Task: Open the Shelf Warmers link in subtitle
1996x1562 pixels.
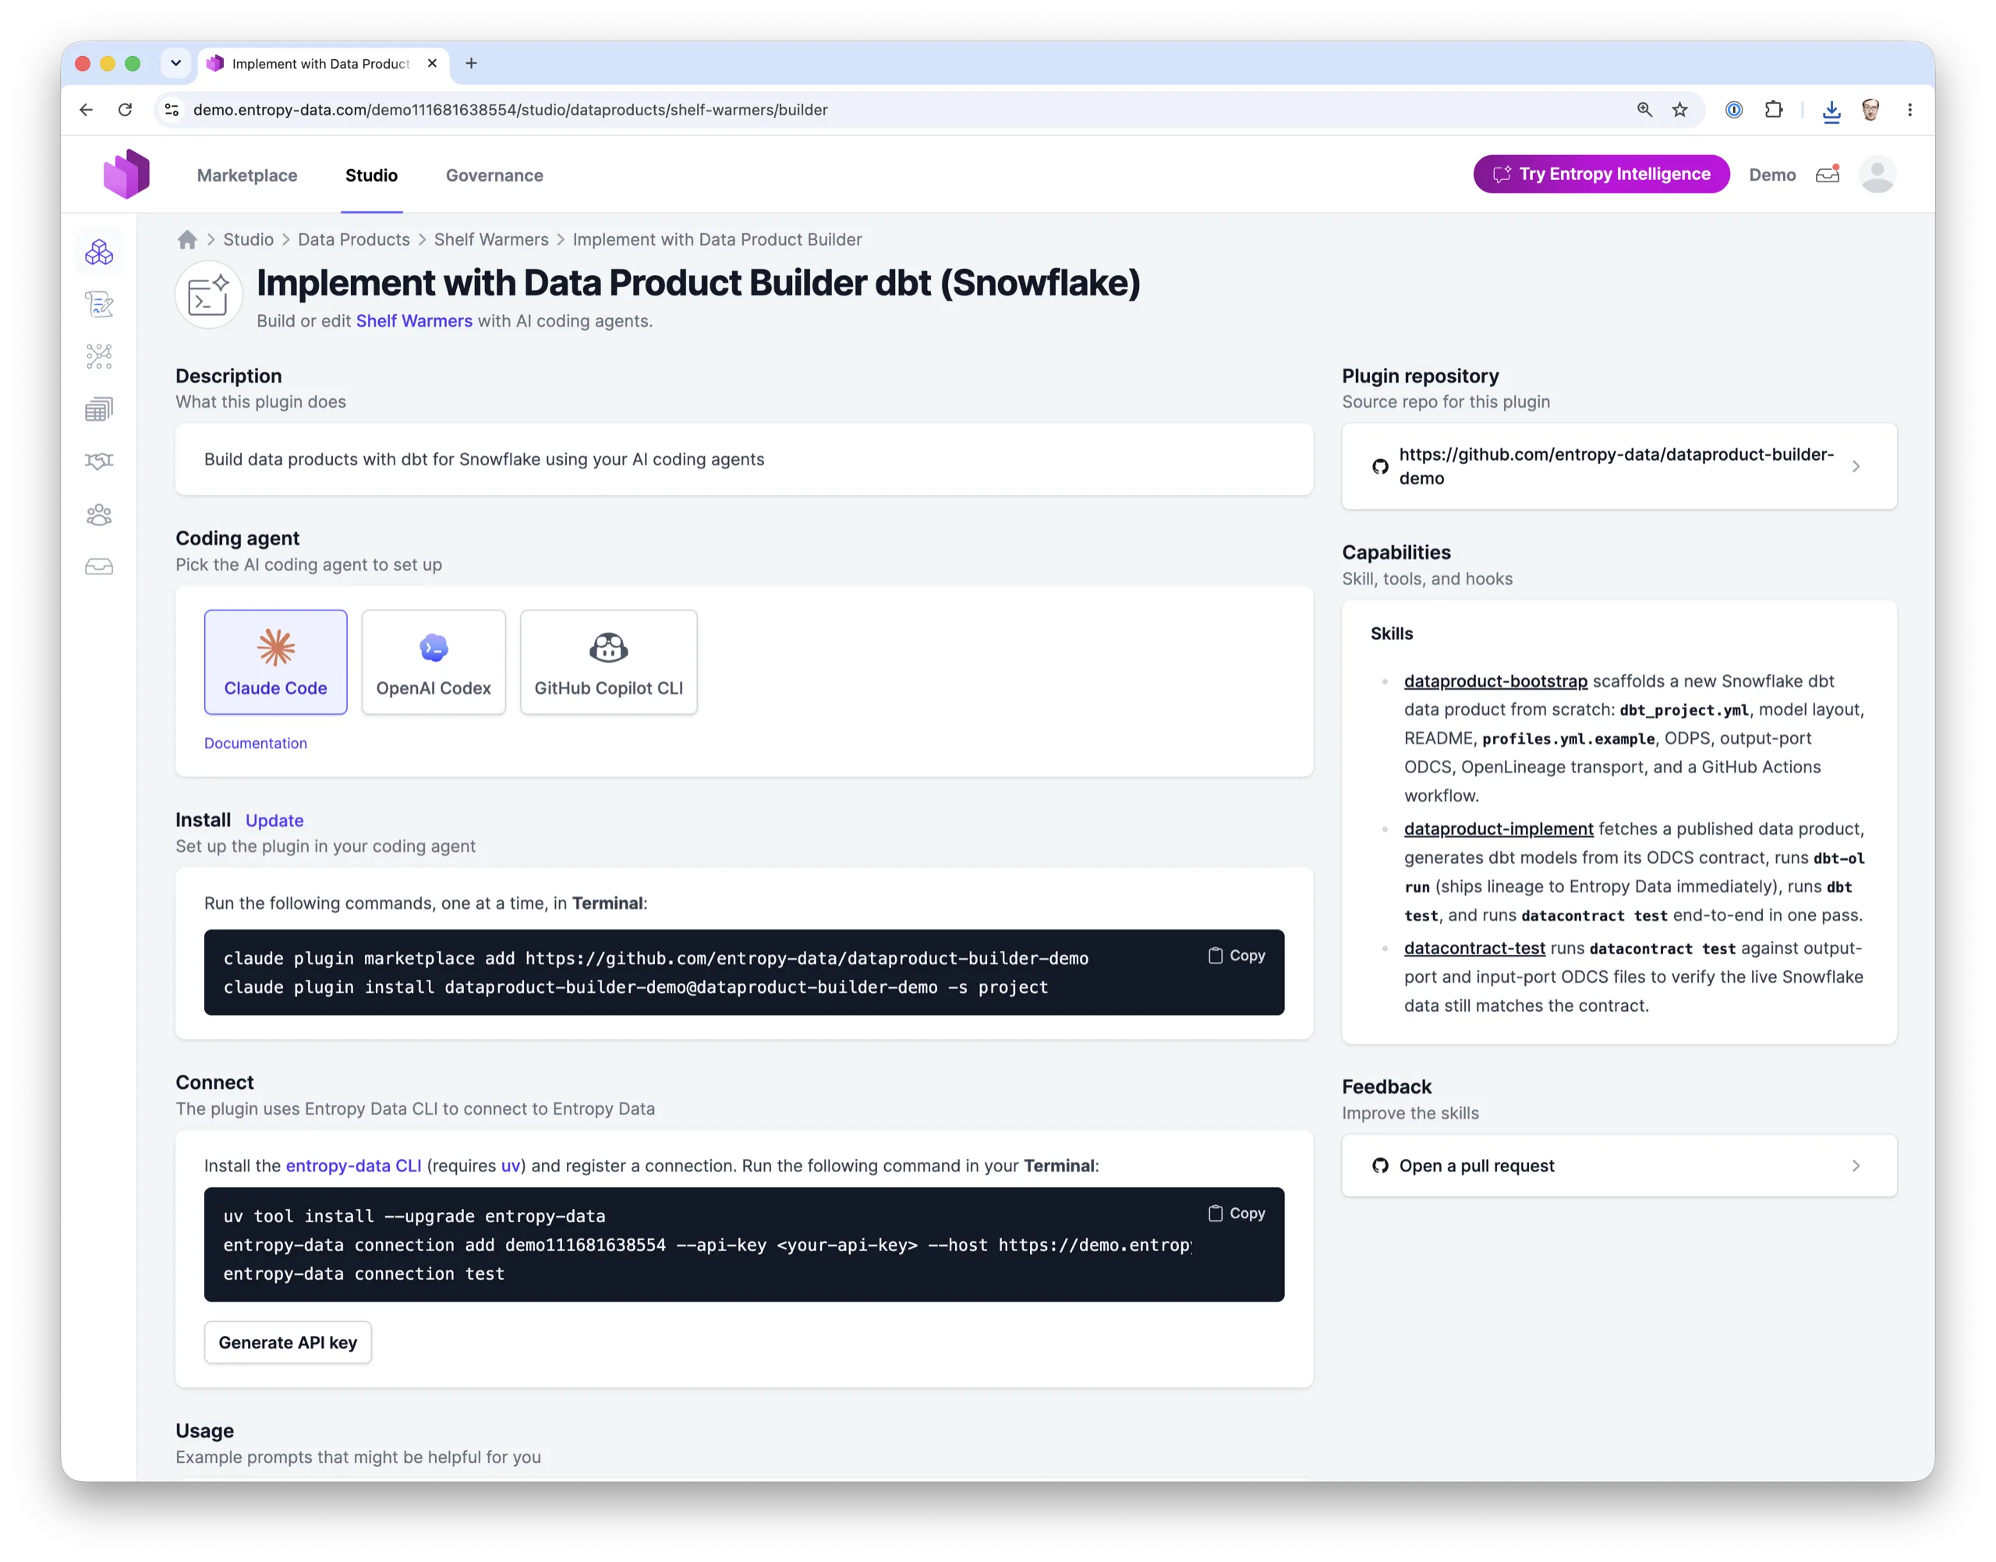Action: 414,321
